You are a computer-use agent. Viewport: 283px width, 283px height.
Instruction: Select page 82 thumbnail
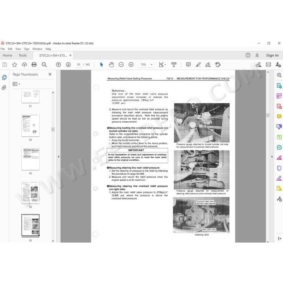click(x=30, y=125)
